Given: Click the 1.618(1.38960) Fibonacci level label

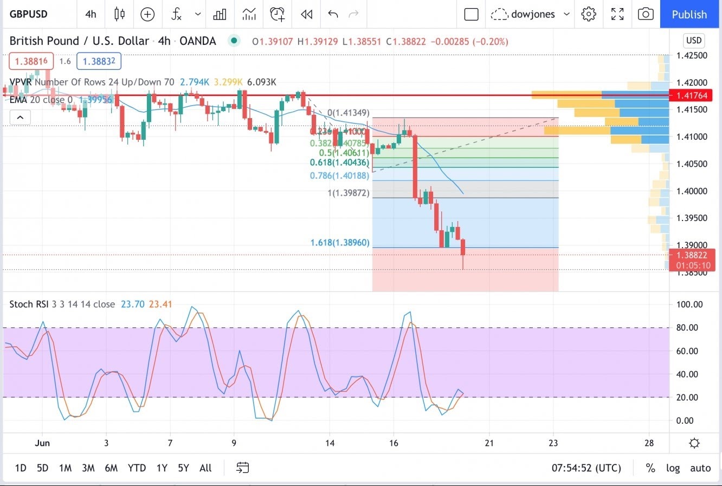Looking at the screenshot, I should coord(340,243).
